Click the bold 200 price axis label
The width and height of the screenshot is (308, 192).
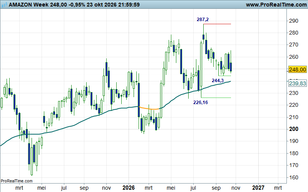[294, 129]
